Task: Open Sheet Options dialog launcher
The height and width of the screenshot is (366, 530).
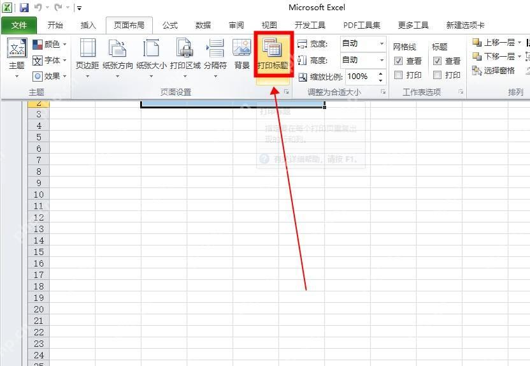Action: tap(461, 92)
